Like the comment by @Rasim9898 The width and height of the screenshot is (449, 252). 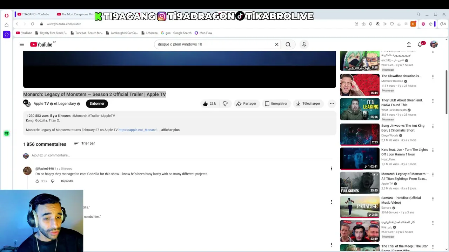tap(37, 181)
